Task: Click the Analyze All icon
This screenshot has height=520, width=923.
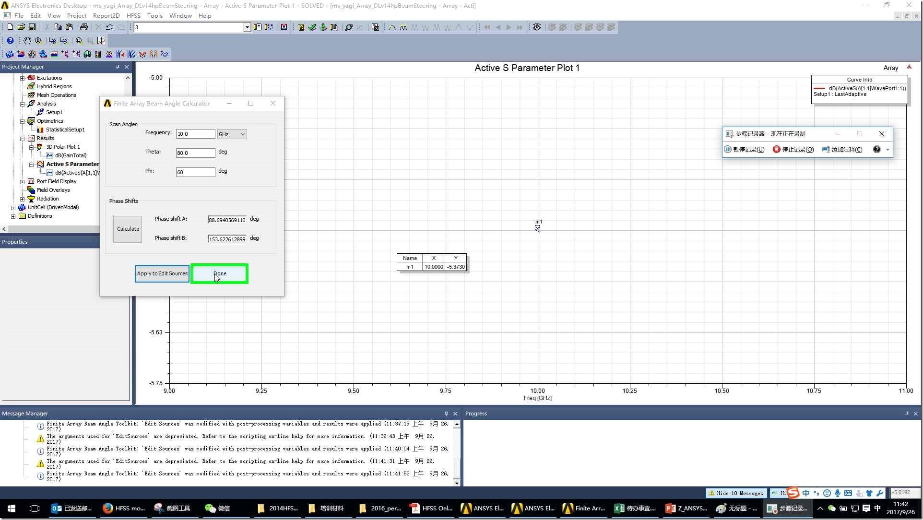Action: pyautogui.click(x=323, y=27)
